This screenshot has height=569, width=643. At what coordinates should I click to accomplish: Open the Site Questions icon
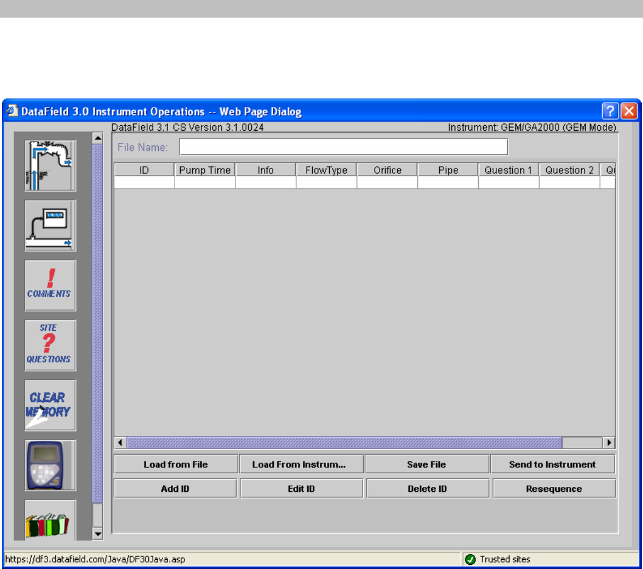coord(50,345)
